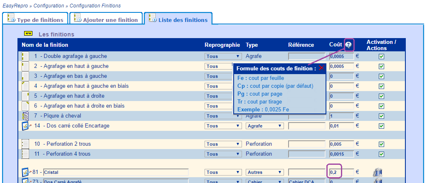Viewport: 427px width, 183px height.
Task: Click the Agrafage en haut à droite icon
Action: [25, 96]
